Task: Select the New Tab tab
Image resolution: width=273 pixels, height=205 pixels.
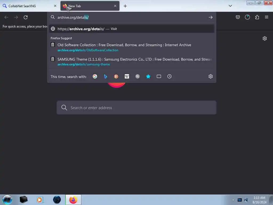Action: point(90,6)
